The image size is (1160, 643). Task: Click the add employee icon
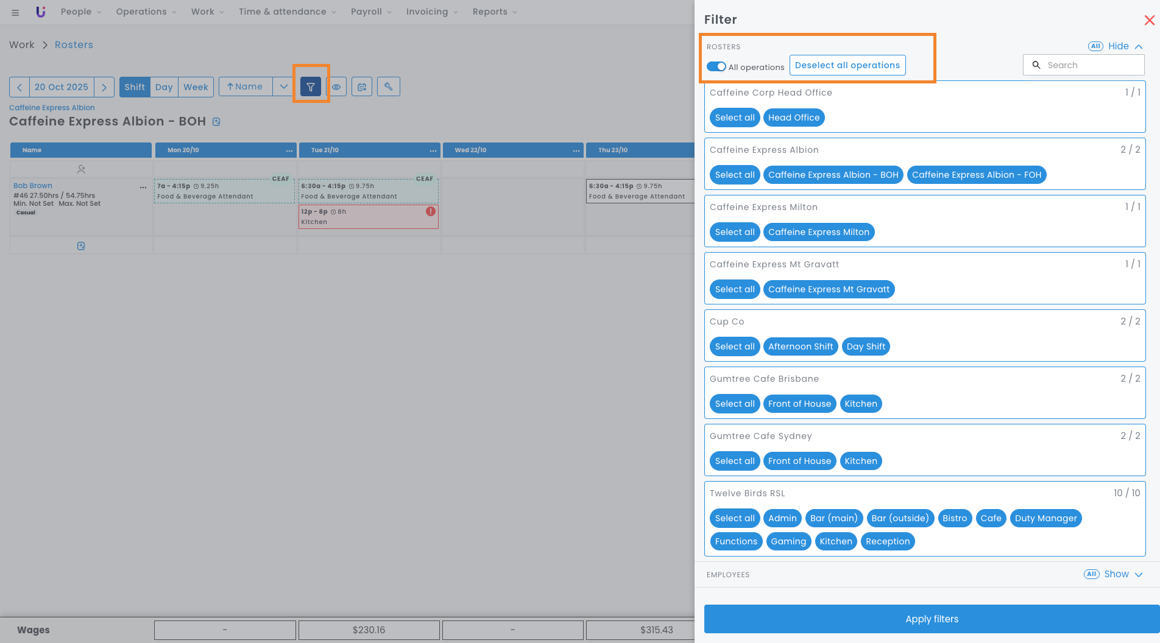[x=81, y=169]
